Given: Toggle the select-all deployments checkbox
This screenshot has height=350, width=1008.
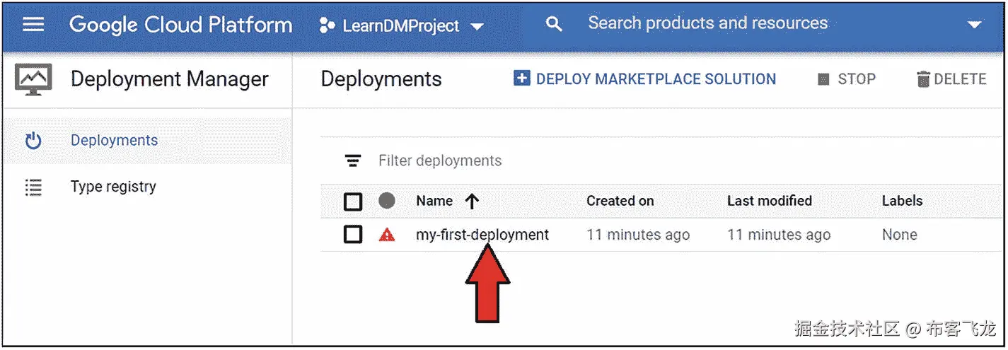Looking at the screenshot, I should [353, 202].
